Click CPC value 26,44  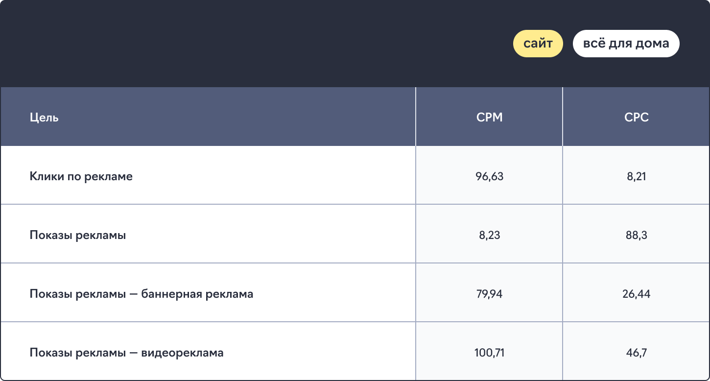(637, 294)
